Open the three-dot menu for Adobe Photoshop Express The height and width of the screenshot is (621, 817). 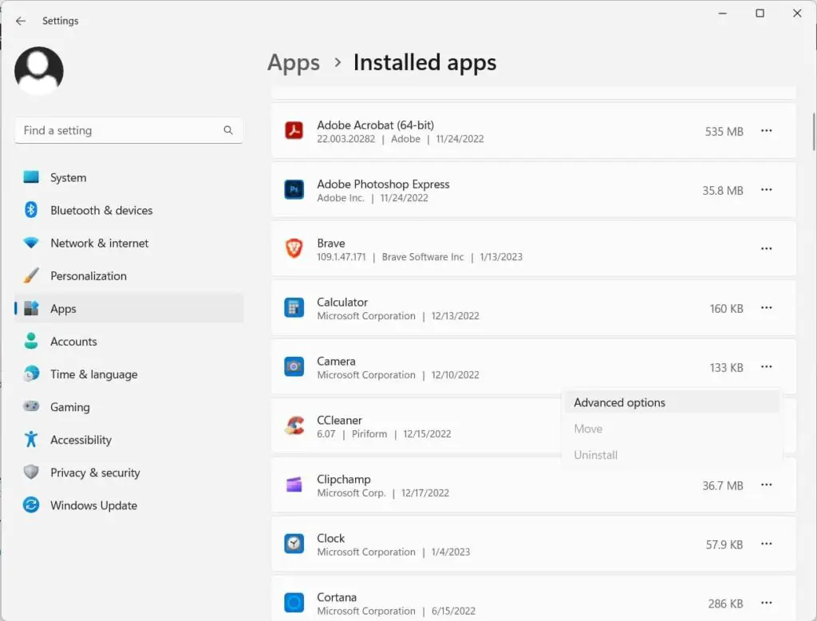[766, 190]
